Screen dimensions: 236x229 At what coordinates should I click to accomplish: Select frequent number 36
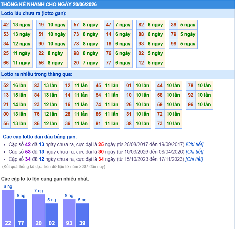pyautogui.click(x=68, y=124)
